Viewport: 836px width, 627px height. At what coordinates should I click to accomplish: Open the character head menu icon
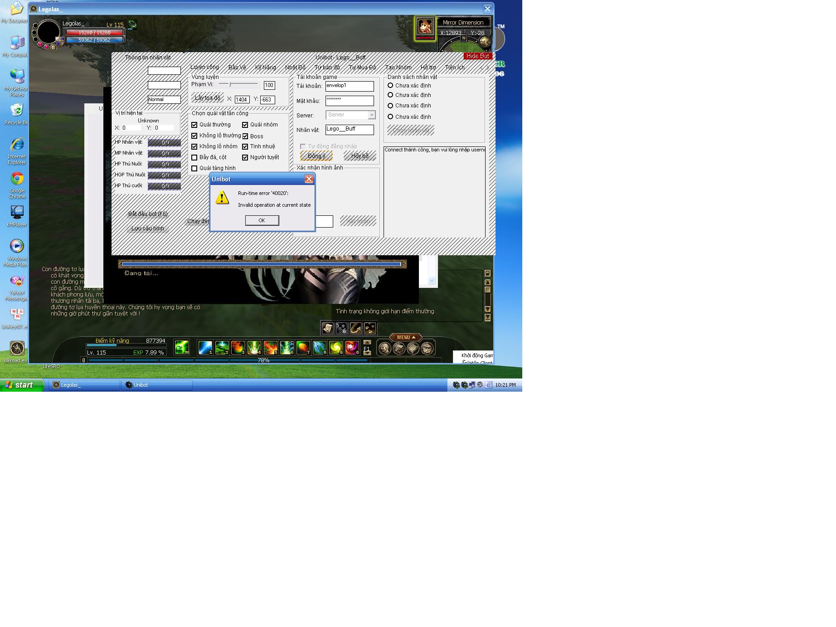click(x=384, y=348)
